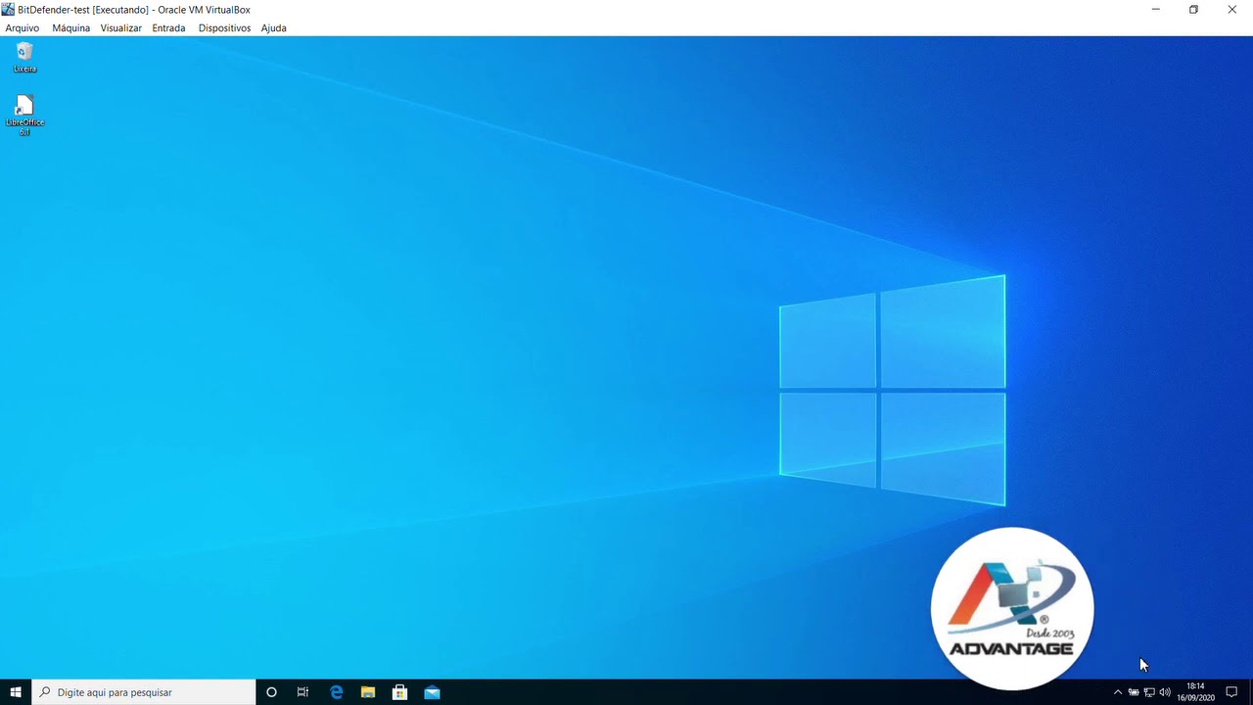Open the Windows Start menu

[x=16, y=692]
